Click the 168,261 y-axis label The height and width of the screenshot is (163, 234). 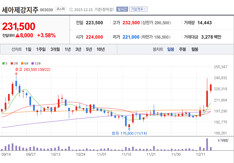click(221, 133)
